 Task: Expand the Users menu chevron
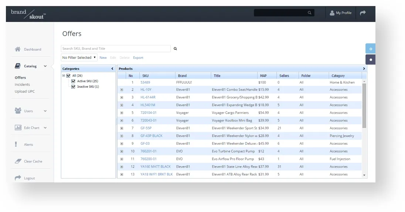tap(45, 111)
